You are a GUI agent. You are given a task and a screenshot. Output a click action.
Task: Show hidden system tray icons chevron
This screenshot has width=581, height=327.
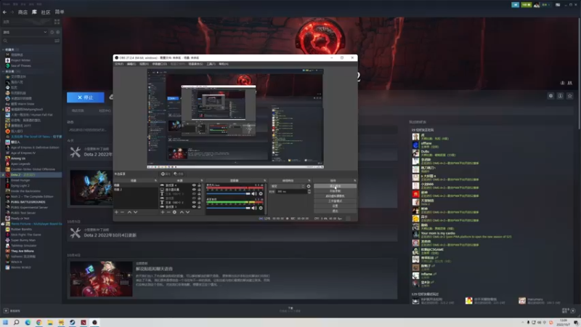click(522, 322)
